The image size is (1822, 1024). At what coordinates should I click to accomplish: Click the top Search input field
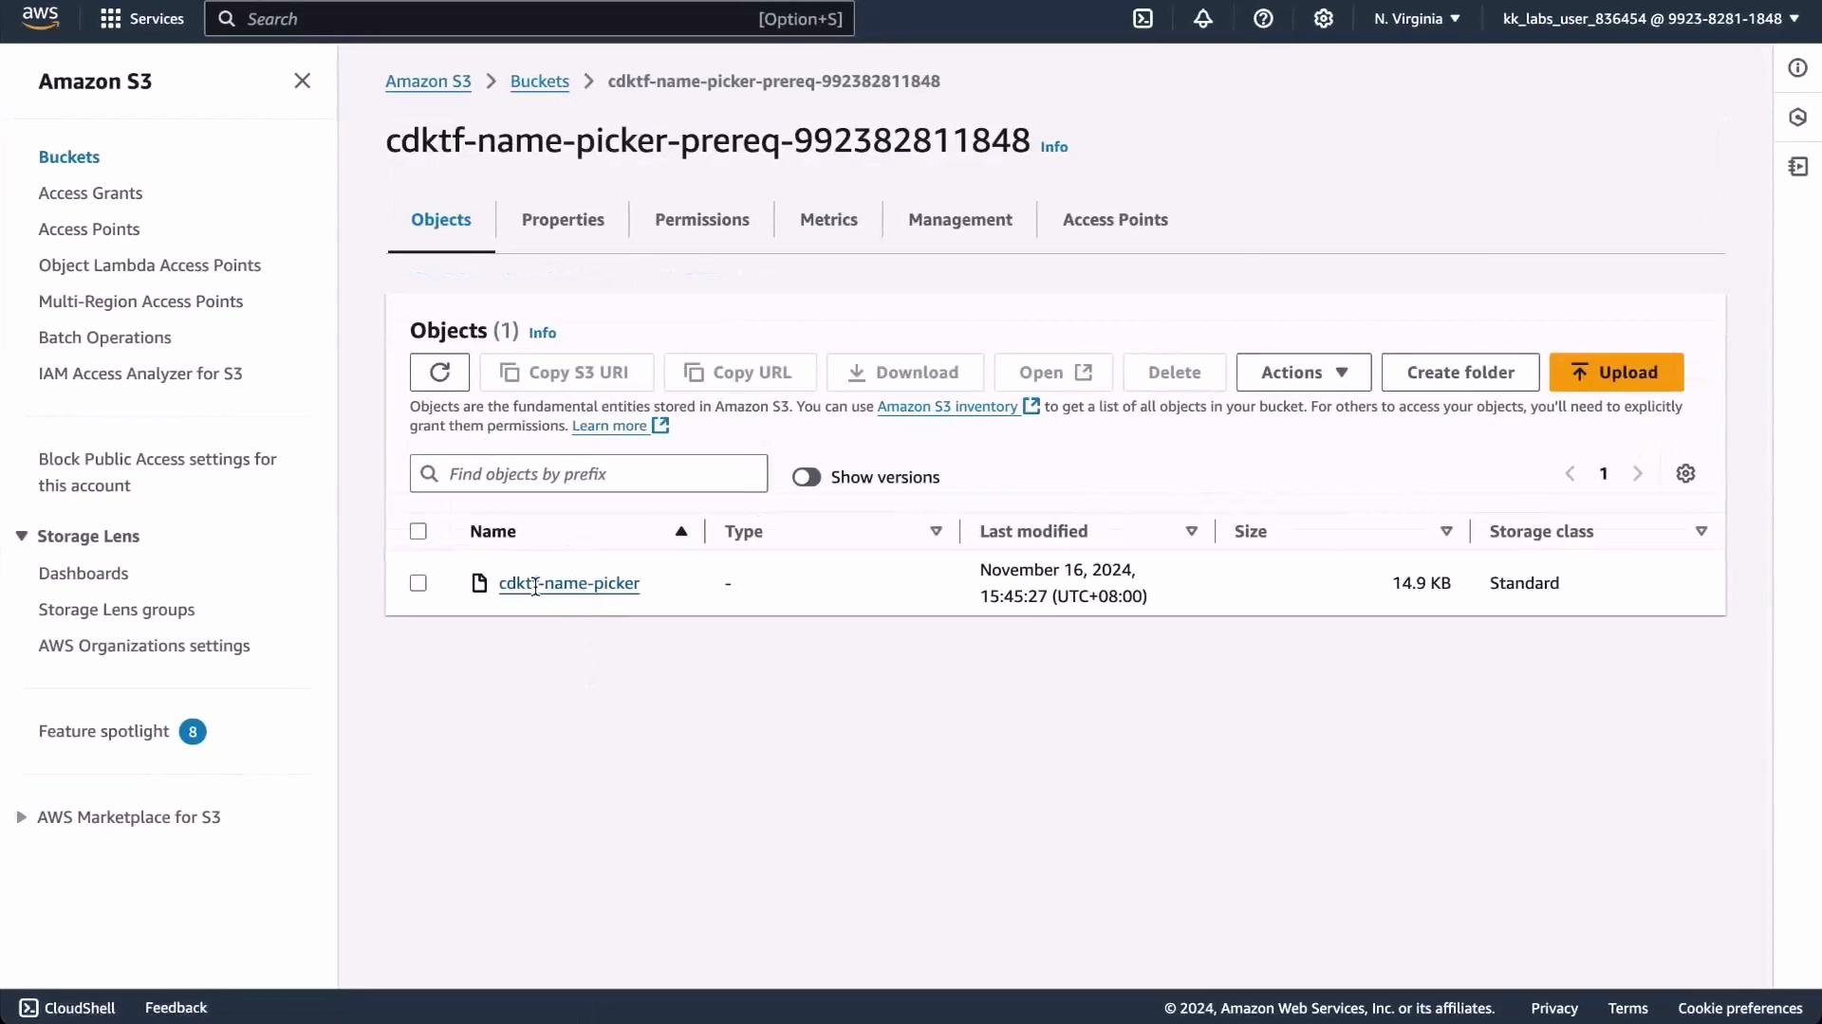click(530, 19)
